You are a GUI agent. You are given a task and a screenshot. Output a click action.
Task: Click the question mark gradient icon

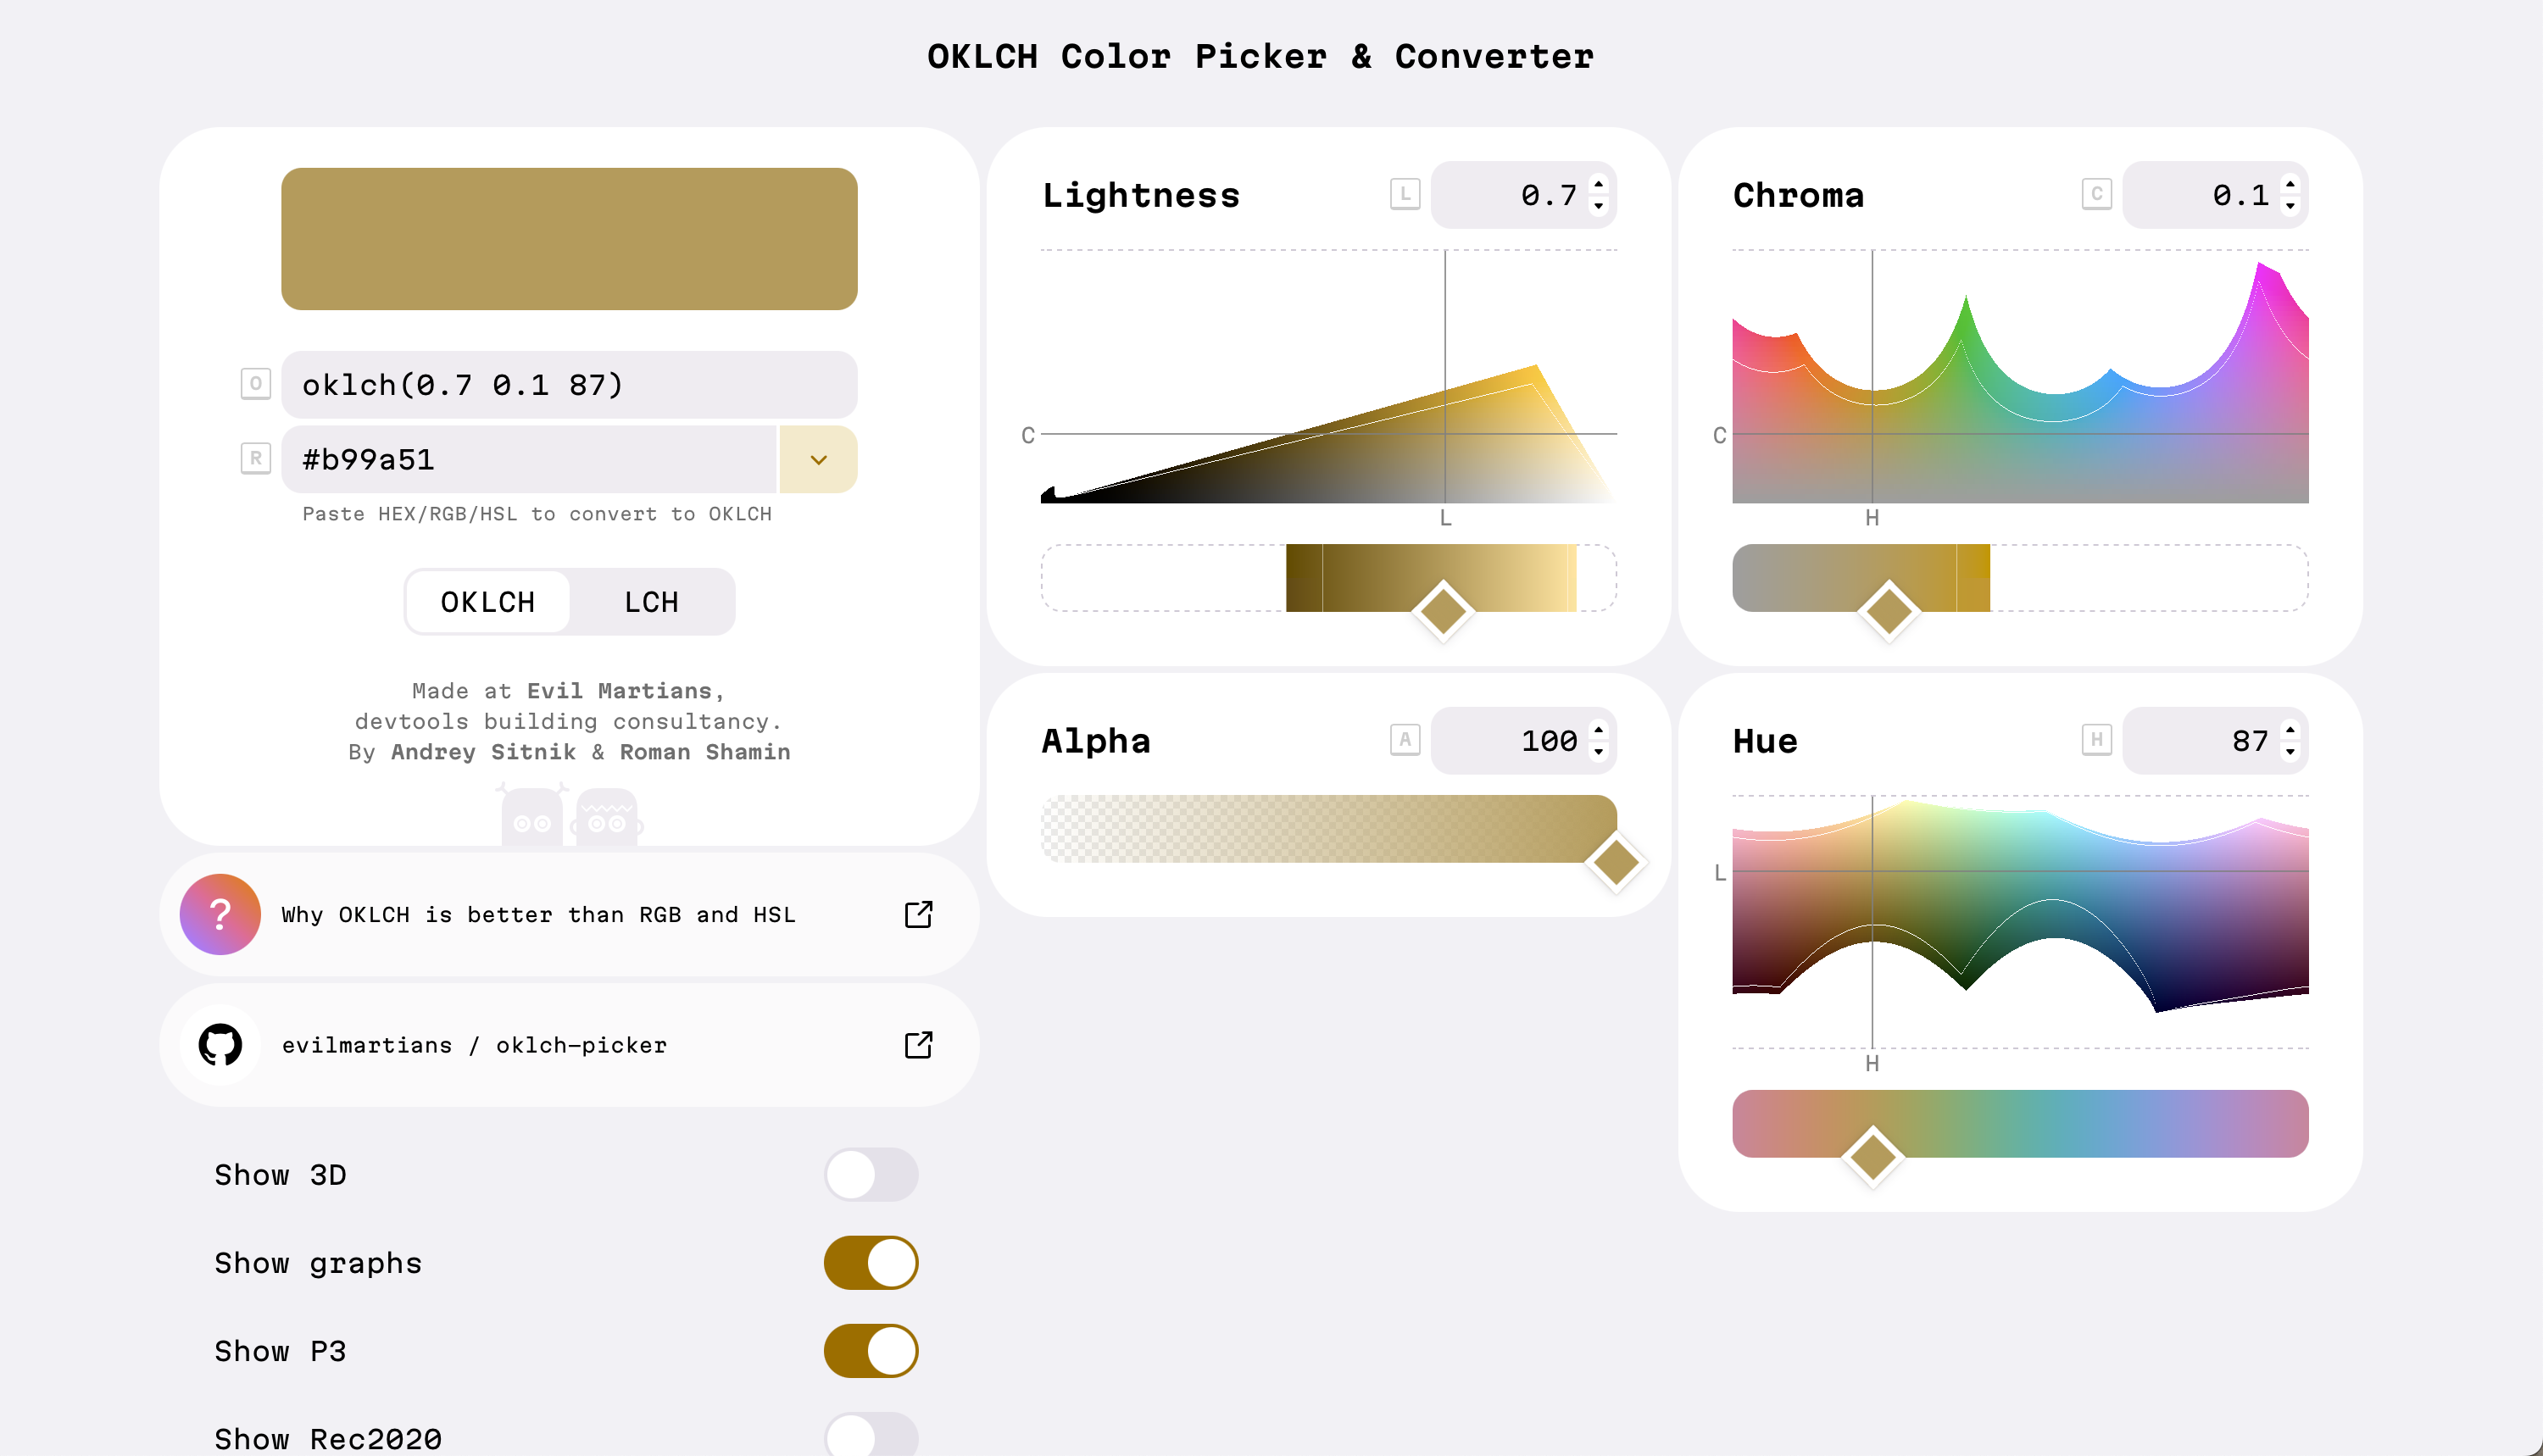pyautogui.click(x=220, y=914)
